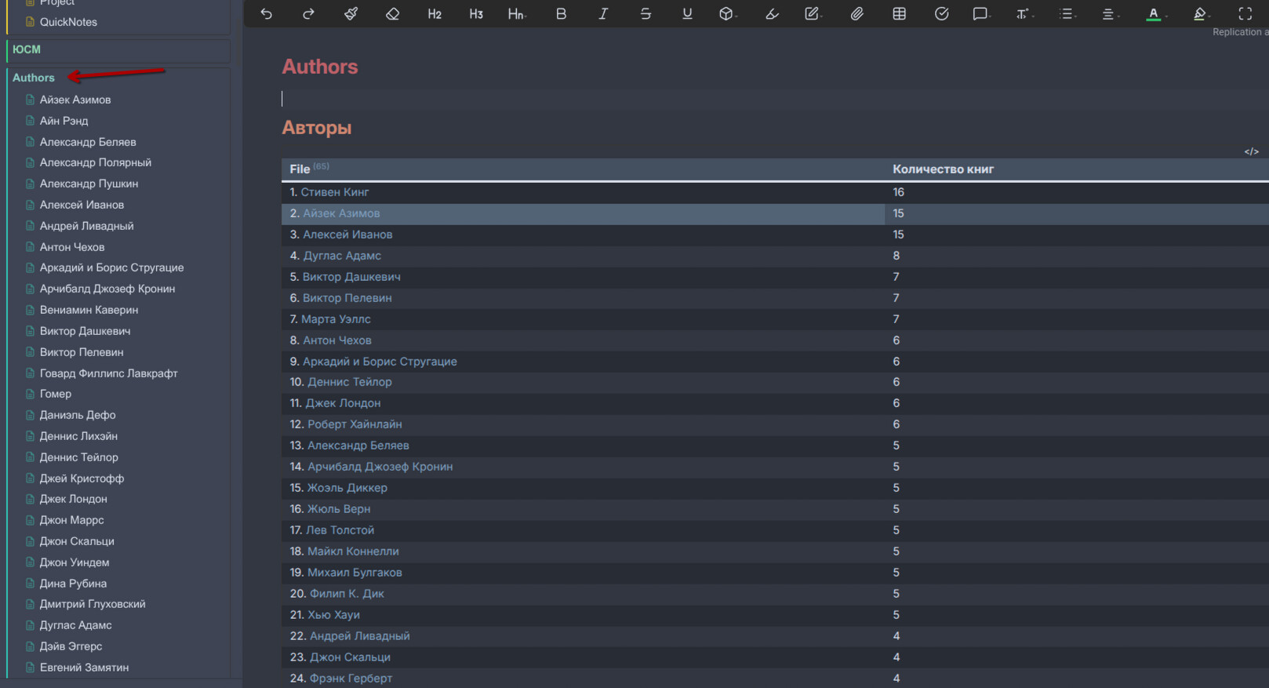Open the Стивен Кинг link in table
1269x688 pixels.
[335, 192]
